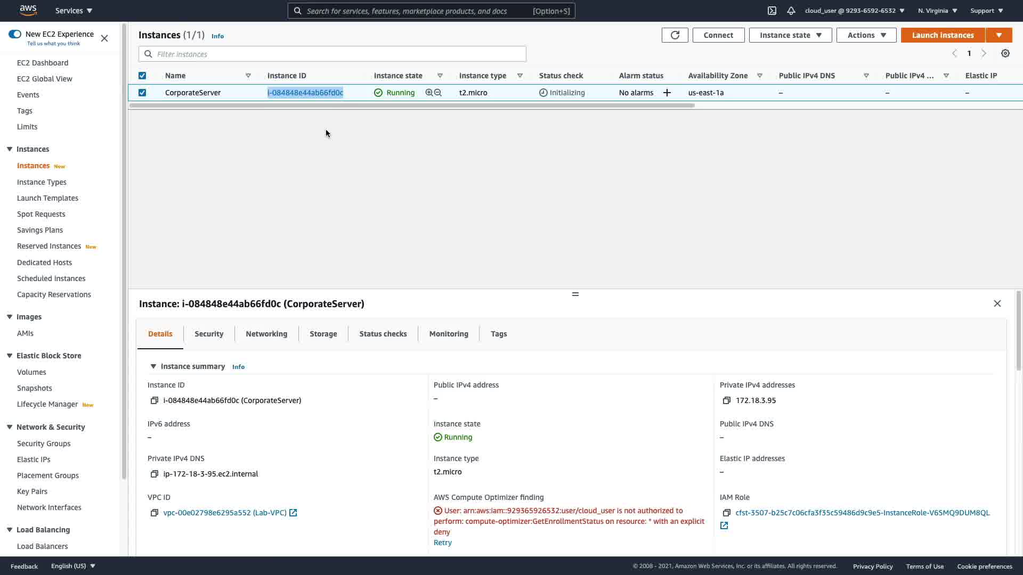
Task: Click the refresh instances icon button
Action: pos(675,35)
